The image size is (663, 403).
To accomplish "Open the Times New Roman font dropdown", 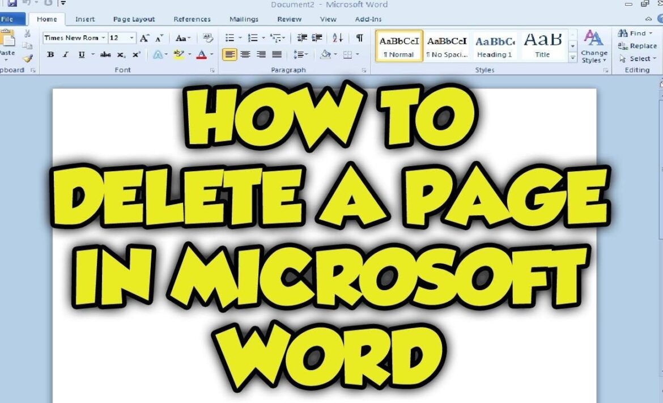I will click(x=103, y=38).
